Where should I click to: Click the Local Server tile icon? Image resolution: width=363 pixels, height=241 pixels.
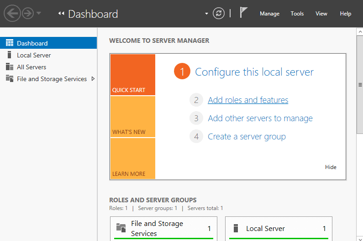(x=236, y=228)
